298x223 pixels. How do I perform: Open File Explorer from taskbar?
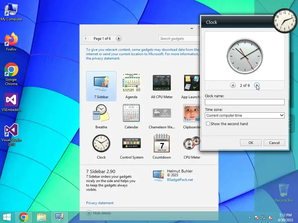[41, 217]
